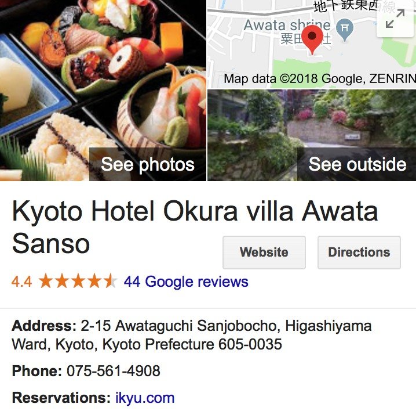This screenshot has height=418, width=416.
Task: Click the red location pin on the map
Action: (312, 40)
